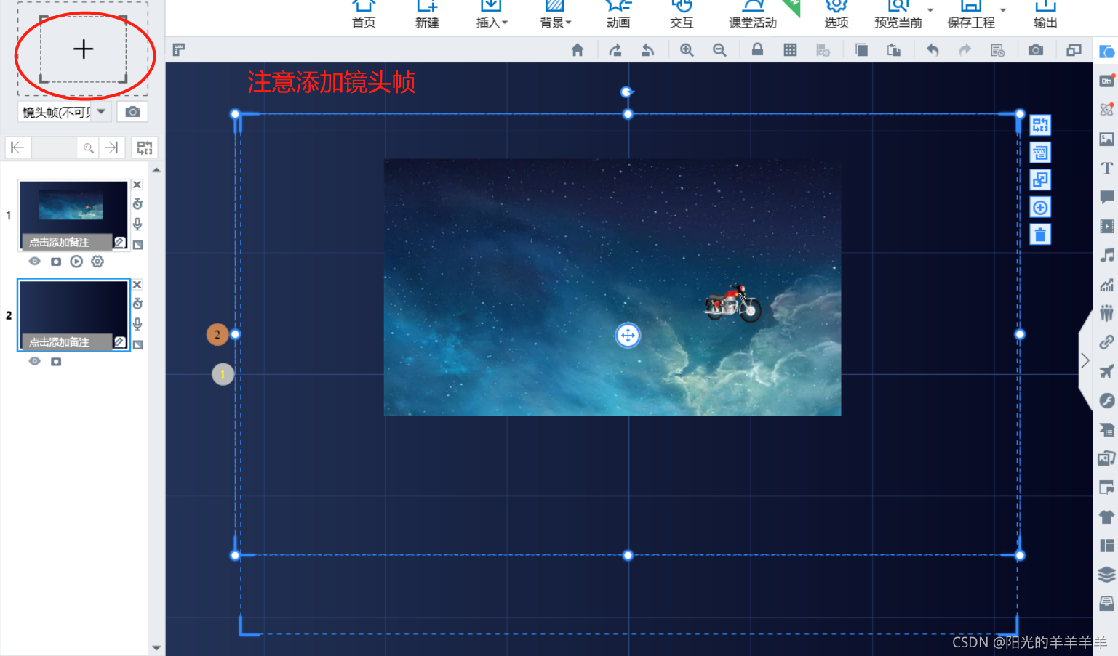
Task: Open the path reorder/replace button
Action: pyautogui.click(x=145, y=147)
